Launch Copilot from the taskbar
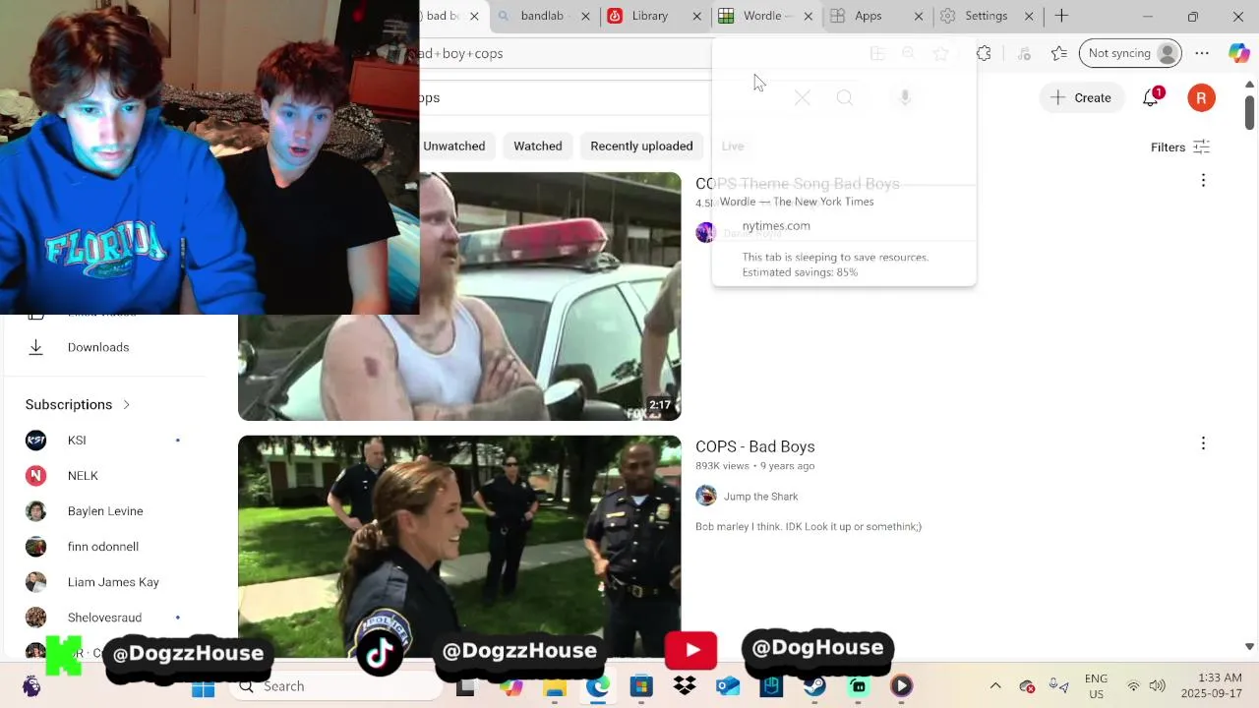 click(511, 686)
